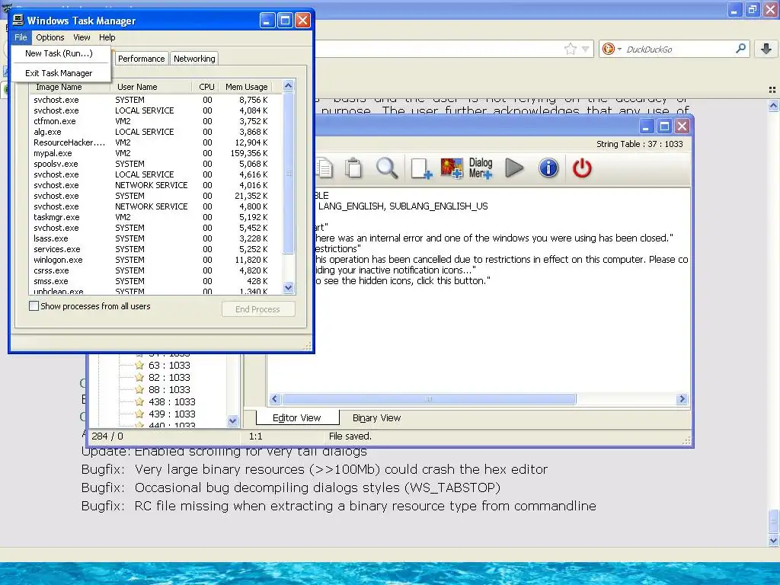The height and width of the screenshot is (585, 780).
Task: Select the alg.exe process row
Action: 152,132
